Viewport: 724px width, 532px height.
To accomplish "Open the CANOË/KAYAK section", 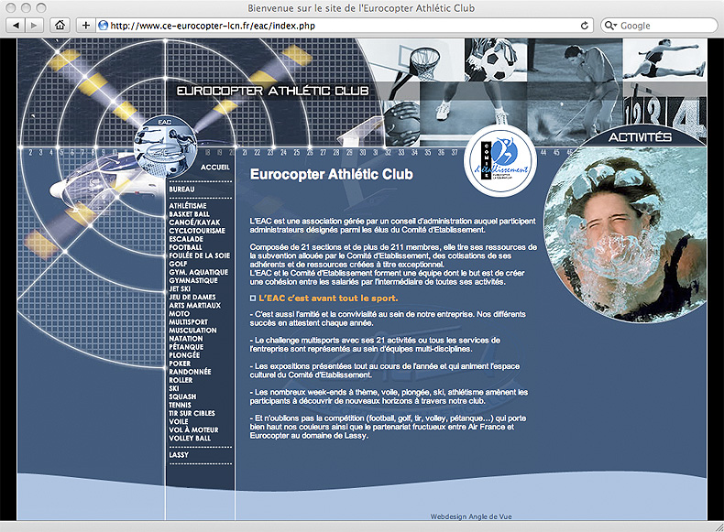I will (x=194, y=223).
